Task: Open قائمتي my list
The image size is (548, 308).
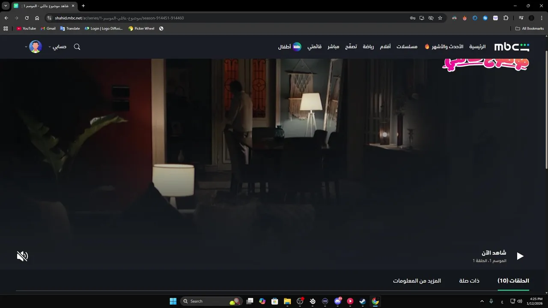Action: pyautogui.click(x=314, y=47)
